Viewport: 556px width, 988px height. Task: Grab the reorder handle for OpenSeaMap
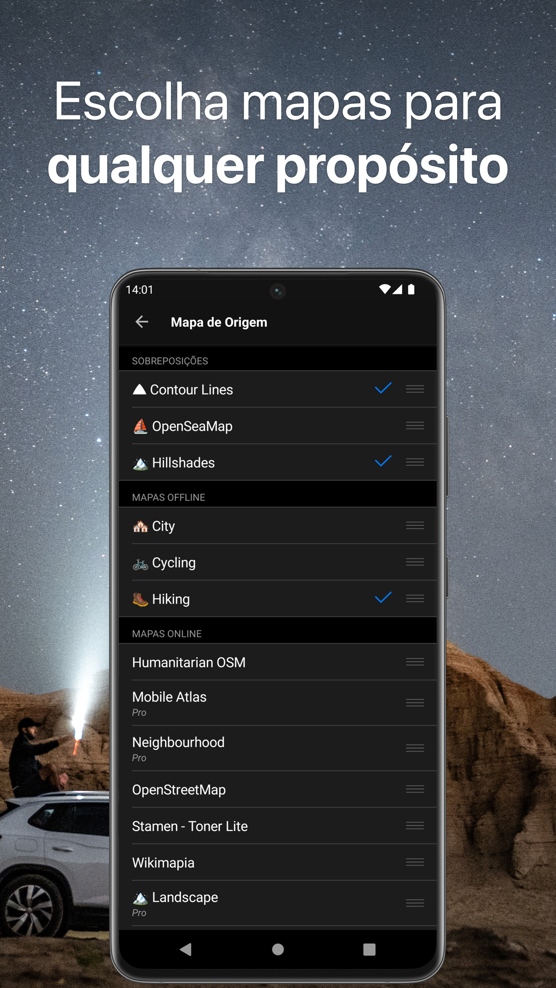click(415, 426)
